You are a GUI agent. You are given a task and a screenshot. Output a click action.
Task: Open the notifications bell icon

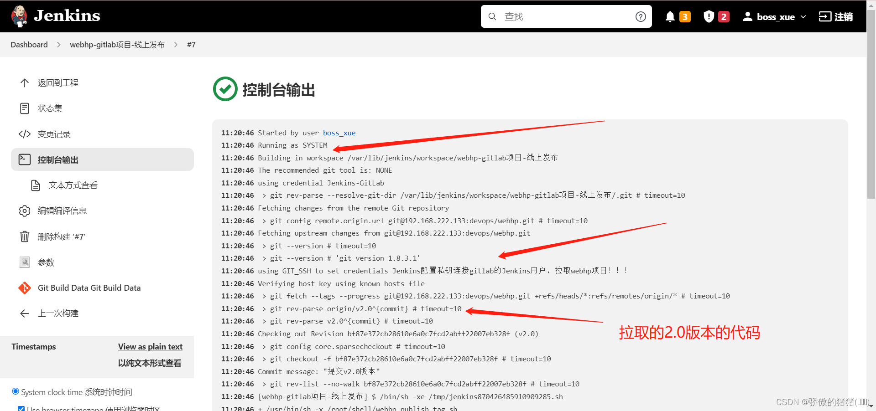click(670, 17)
